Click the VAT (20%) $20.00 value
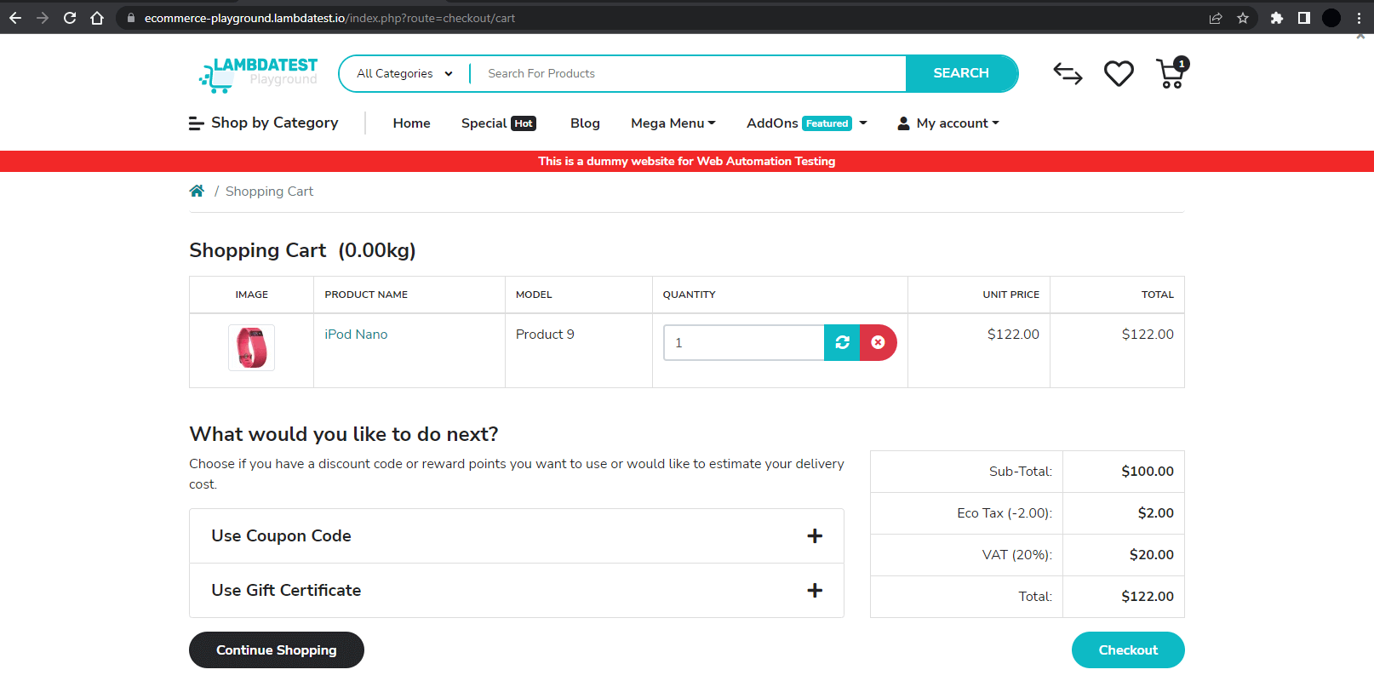 (x=1151, y=555)
